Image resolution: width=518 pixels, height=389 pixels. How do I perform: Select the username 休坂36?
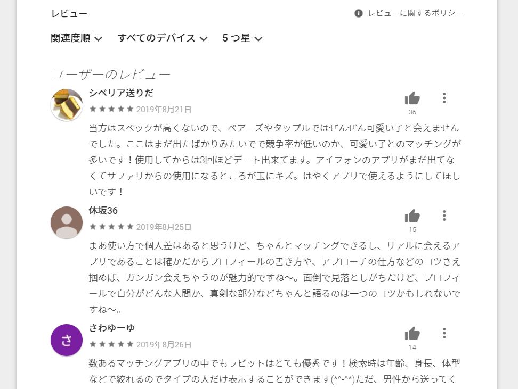103,211
